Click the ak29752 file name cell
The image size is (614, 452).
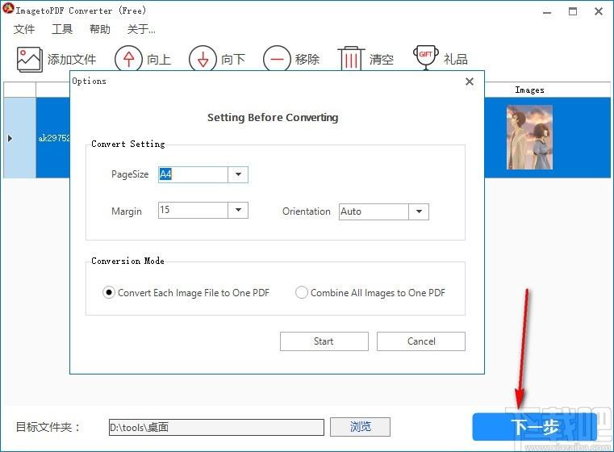pos(53,138)
